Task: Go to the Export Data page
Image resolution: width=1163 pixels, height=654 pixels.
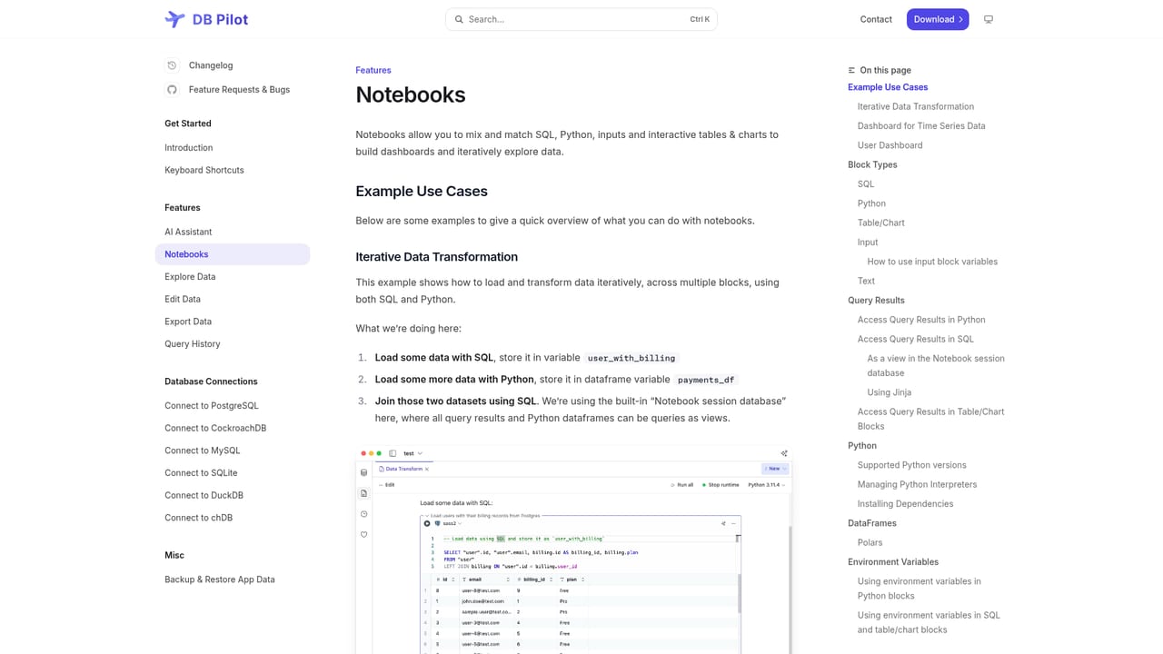Action: (x=188, y=322)
